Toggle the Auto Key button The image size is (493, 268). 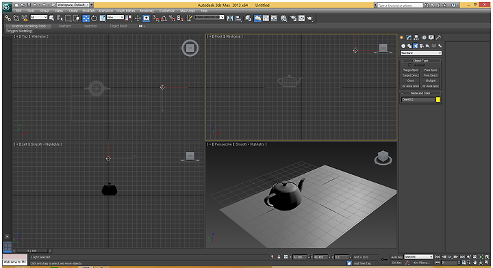tap(396, 257)
